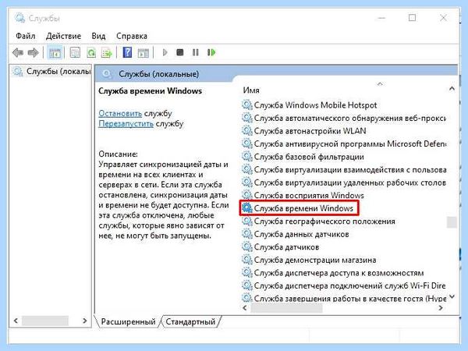468x351 pixels.
Task: Select the Служба демонстрации магазина row text
Action: tap(315, 260)
